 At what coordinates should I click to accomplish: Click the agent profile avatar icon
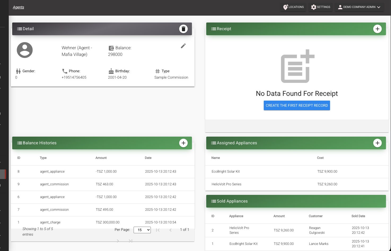click(x=25, y=50)
